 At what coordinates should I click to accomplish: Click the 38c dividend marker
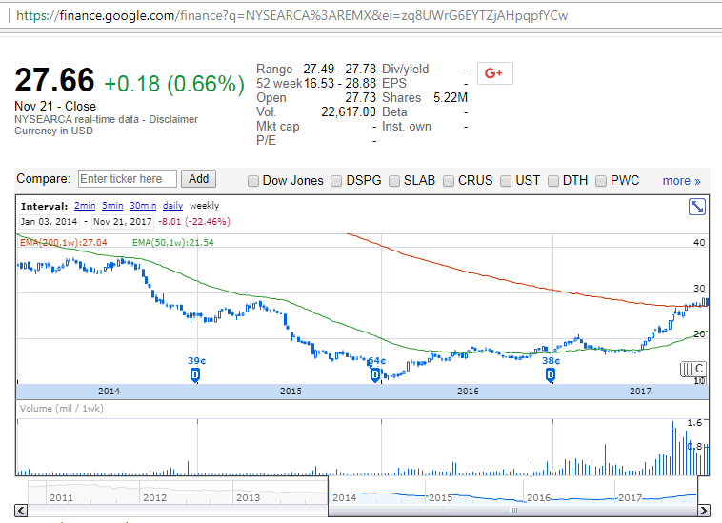(551, 375)
